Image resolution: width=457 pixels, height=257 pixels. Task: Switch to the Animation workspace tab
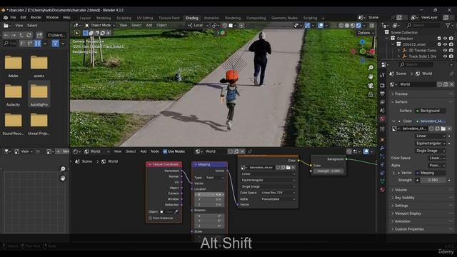pos(211,18)
